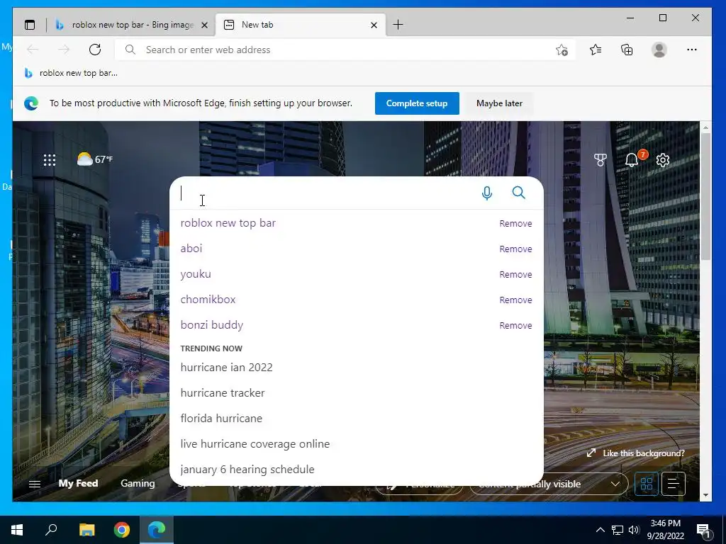Open the taskbar clock and date

(x=665, y=530)
